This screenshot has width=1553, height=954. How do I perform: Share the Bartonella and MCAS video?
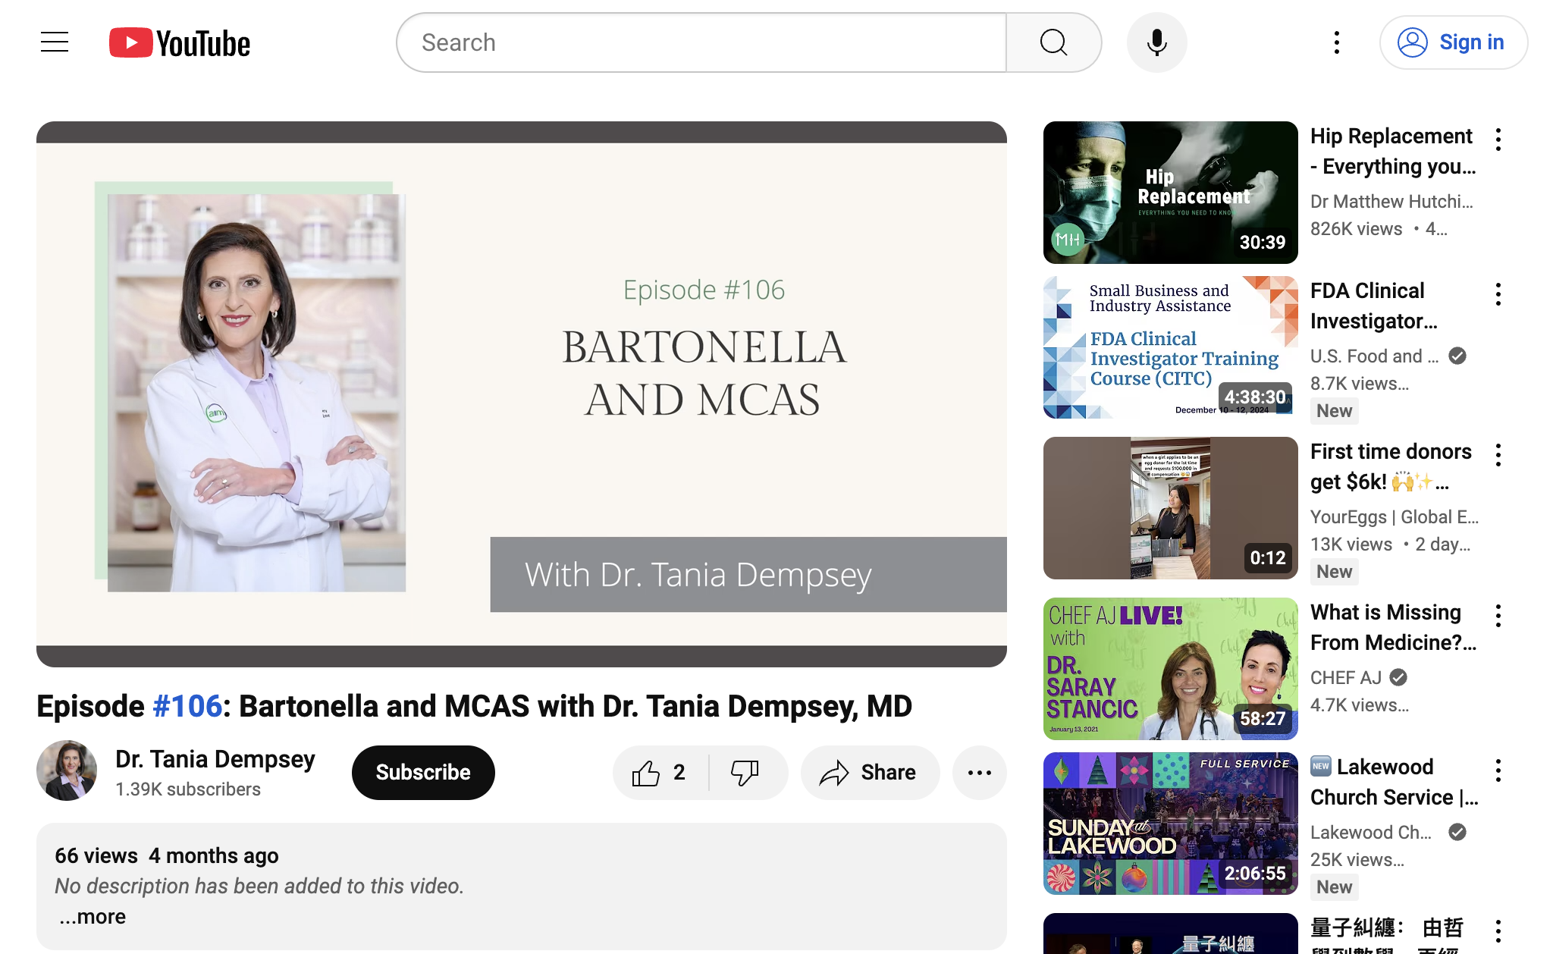[x=869, y=773]
